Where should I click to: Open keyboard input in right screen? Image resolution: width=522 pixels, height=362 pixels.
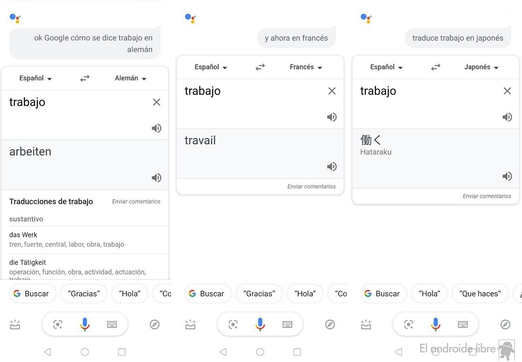463,325
